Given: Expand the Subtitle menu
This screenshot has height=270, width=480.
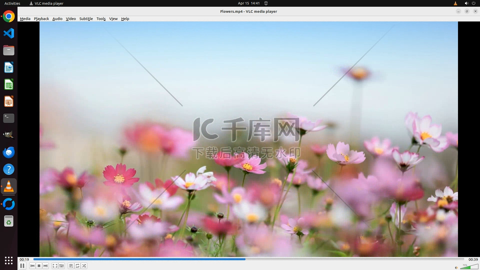Looking at the screenshot, I should pos(86,19).
